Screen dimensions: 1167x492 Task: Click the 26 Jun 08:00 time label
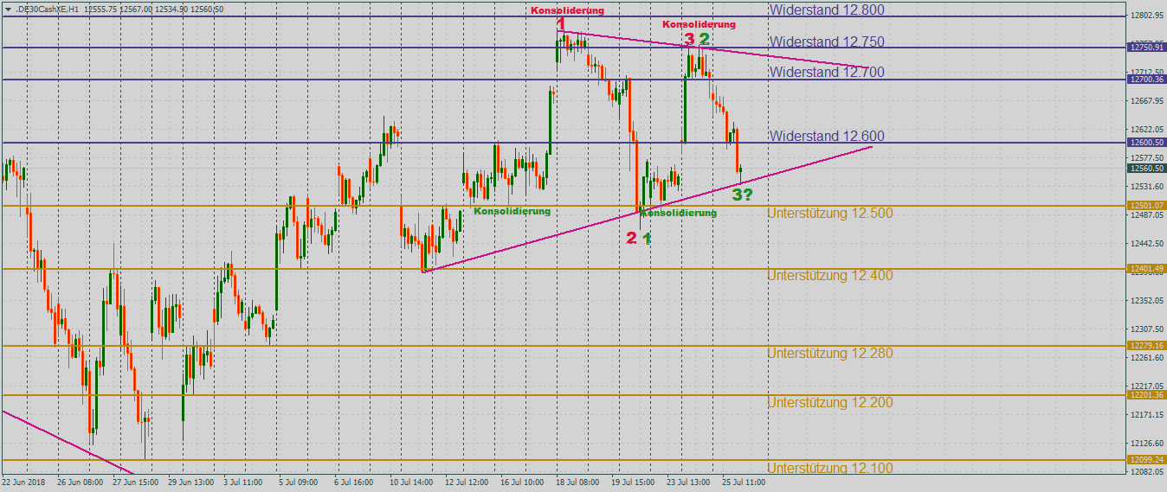80,482
